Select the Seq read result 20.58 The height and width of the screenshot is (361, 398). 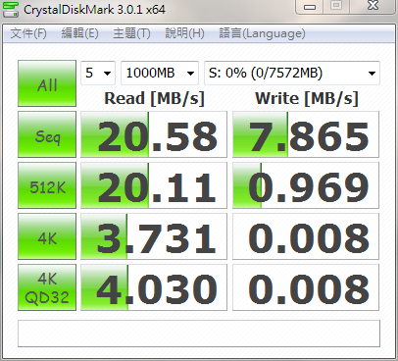coord(154,134)
